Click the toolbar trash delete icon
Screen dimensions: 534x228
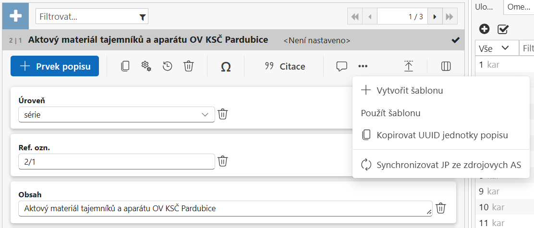point(188,66)
